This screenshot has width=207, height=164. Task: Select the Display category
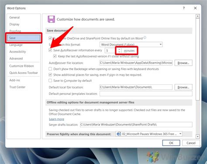(x=14, y=24)
